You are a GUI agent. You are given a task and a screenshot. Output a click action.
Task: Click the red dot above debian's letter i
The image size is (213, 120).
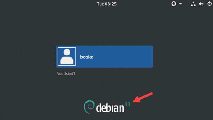pos(112,104)
